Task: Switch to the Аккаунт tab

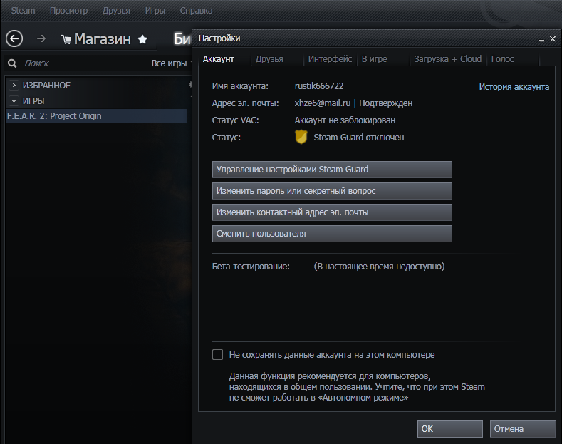Action: pyautogui.click(x=218, y=59)
